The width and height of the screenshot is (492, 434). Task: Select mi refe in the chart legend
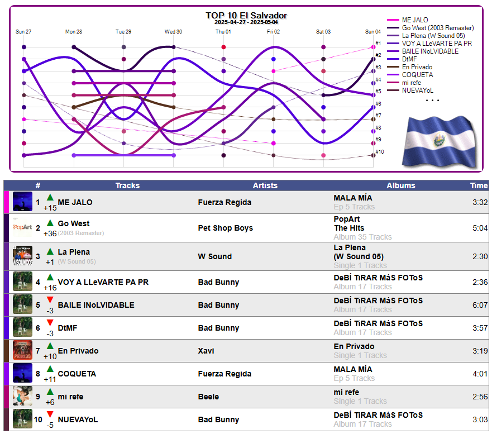click(412, 83)
